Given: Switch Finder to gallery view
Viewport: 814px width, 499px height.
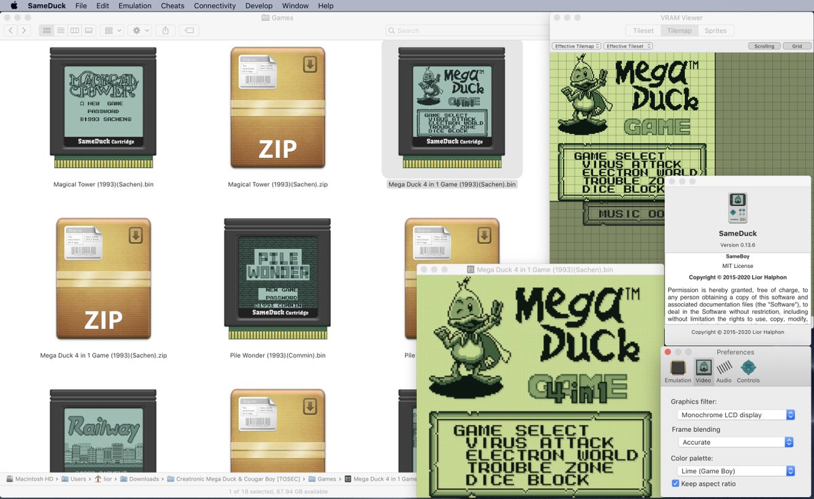Looking at the screenshot, I should pyautogui.click(x=88, y=31).
